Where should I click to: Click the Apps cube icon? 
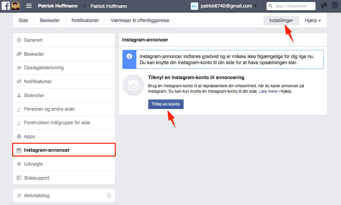(x=19, y=136)
